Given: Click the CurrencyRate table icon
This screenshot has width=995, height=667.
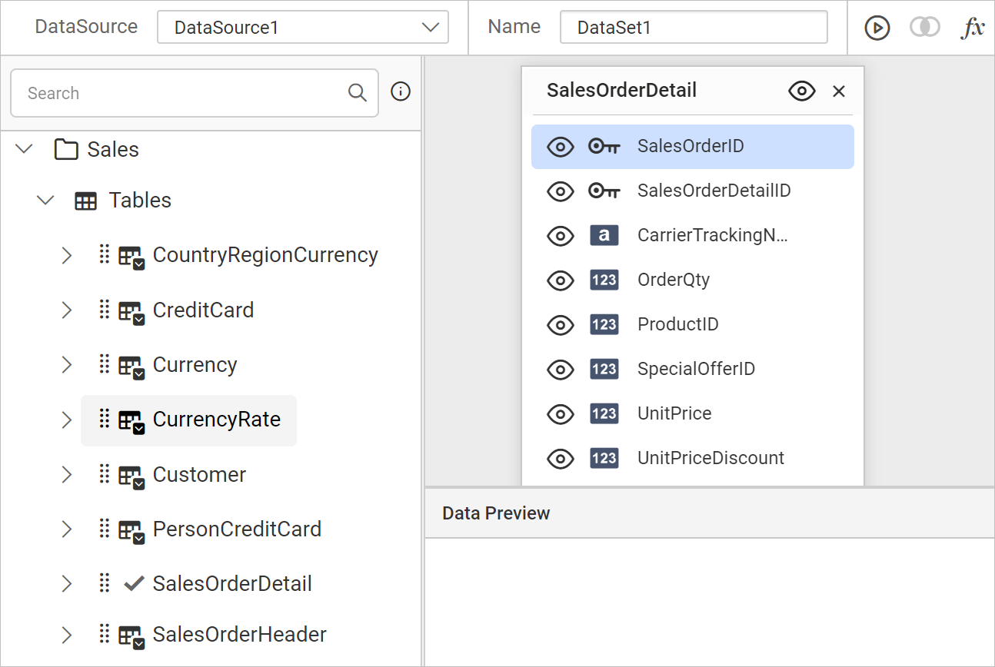Looking at the screenshot, I should tap(131, 421).
